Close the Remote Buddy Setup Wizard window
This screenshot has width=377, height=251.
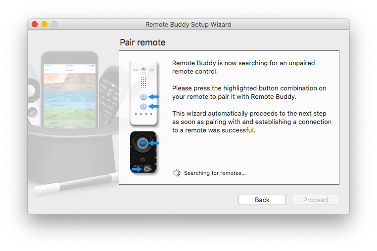(35, 24)
